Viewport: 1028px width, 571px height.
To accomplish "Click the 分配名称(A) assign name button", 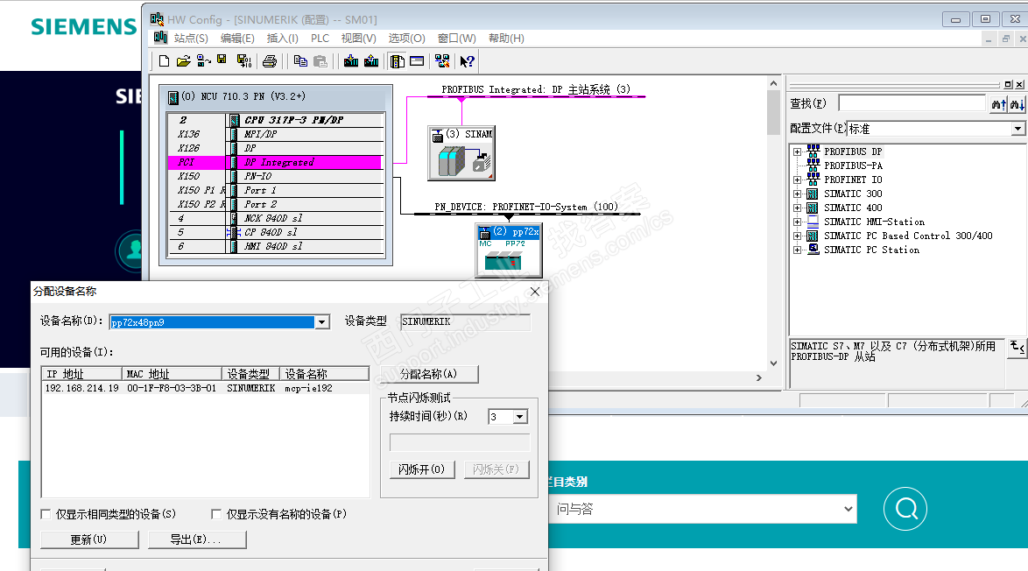I will click(x=429, y=374).
